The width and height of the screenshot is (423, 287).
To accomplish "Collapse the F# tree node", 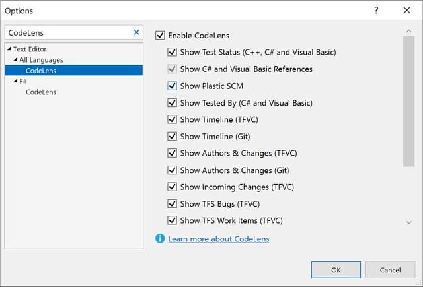I will [15, 81].
